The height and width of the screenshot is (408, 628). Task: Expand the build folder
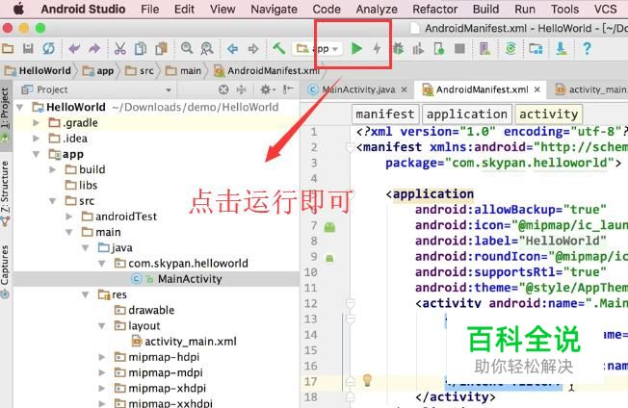coord(52,169)
